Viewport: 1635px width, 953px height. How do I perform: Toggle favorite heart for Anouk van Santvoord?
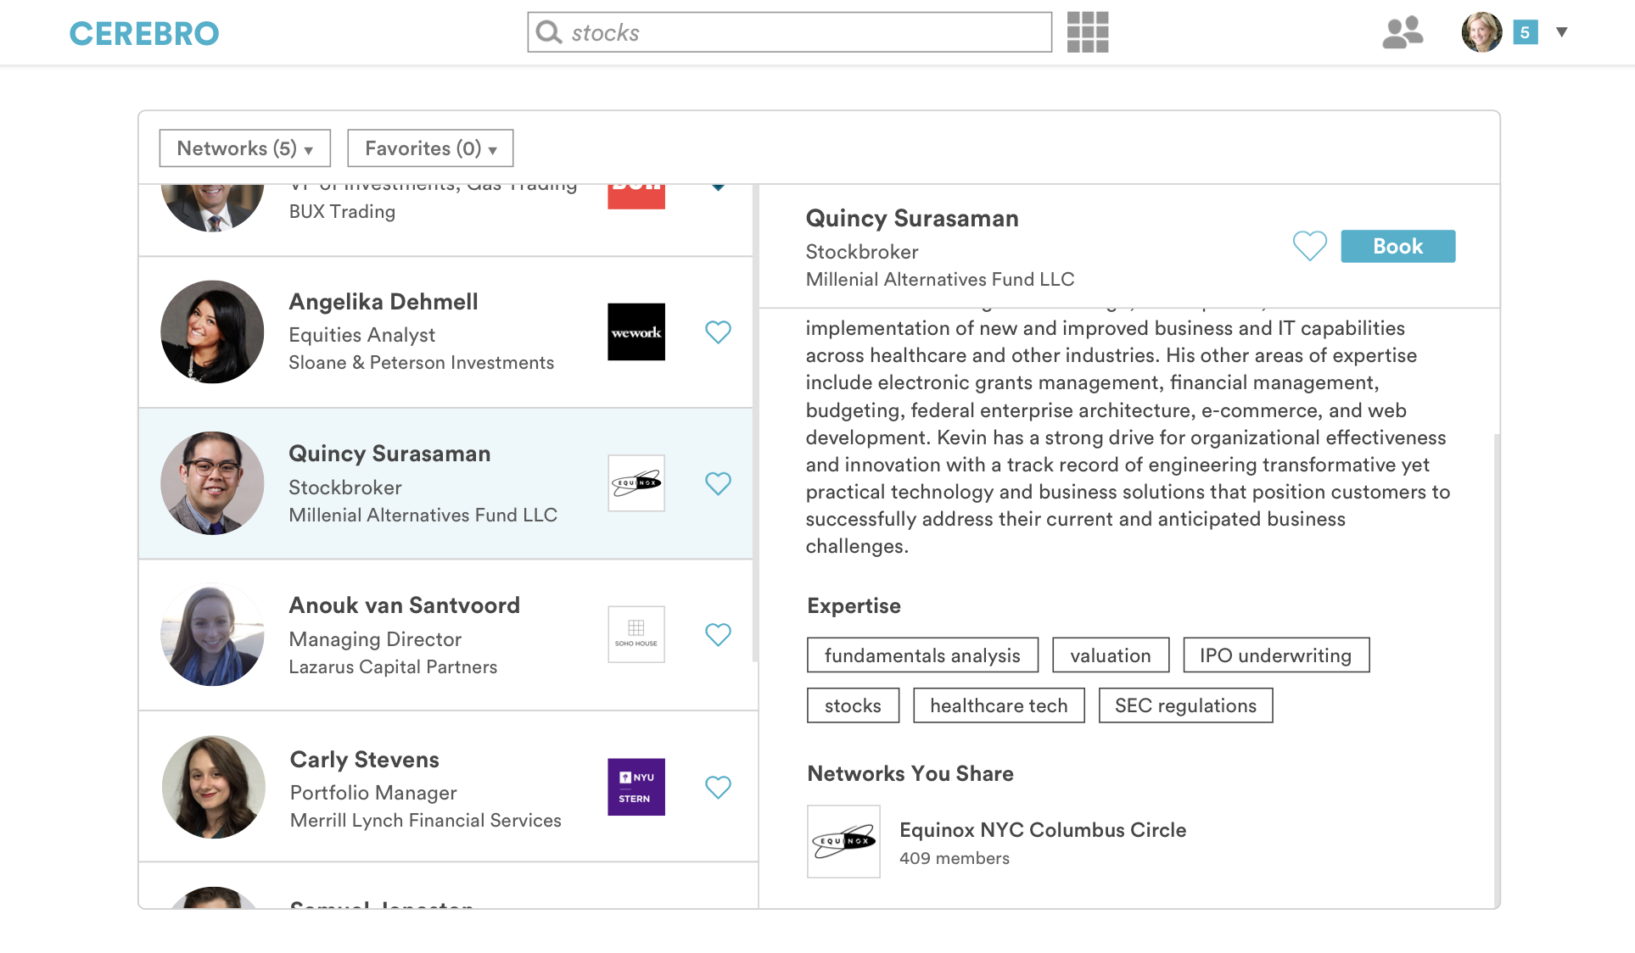[x=718, y=634]
